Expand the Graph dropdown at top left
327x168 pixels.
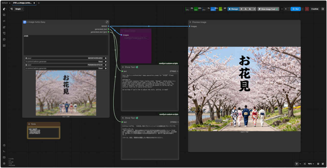17,9
